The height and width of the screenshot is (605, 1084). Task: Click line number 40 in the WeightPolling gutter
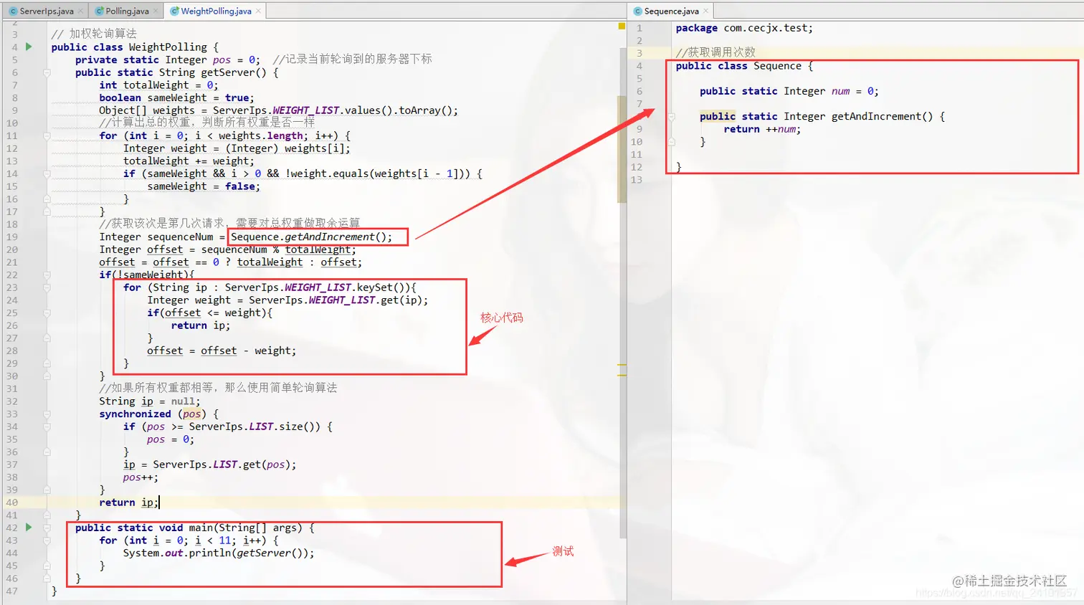pos(11,502)
